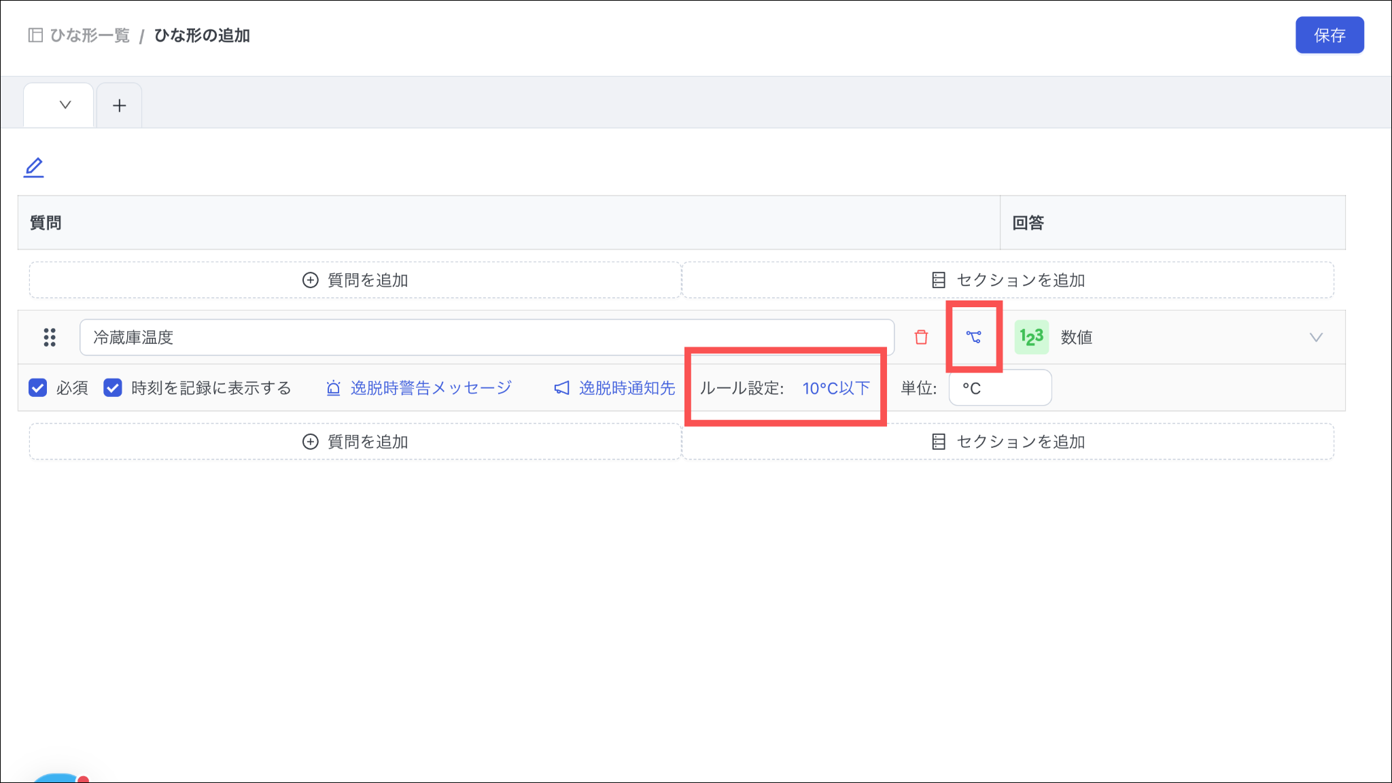Toggle 時刻を記録に表示する checkbox
1392x783 pixels.
point(113,388)
